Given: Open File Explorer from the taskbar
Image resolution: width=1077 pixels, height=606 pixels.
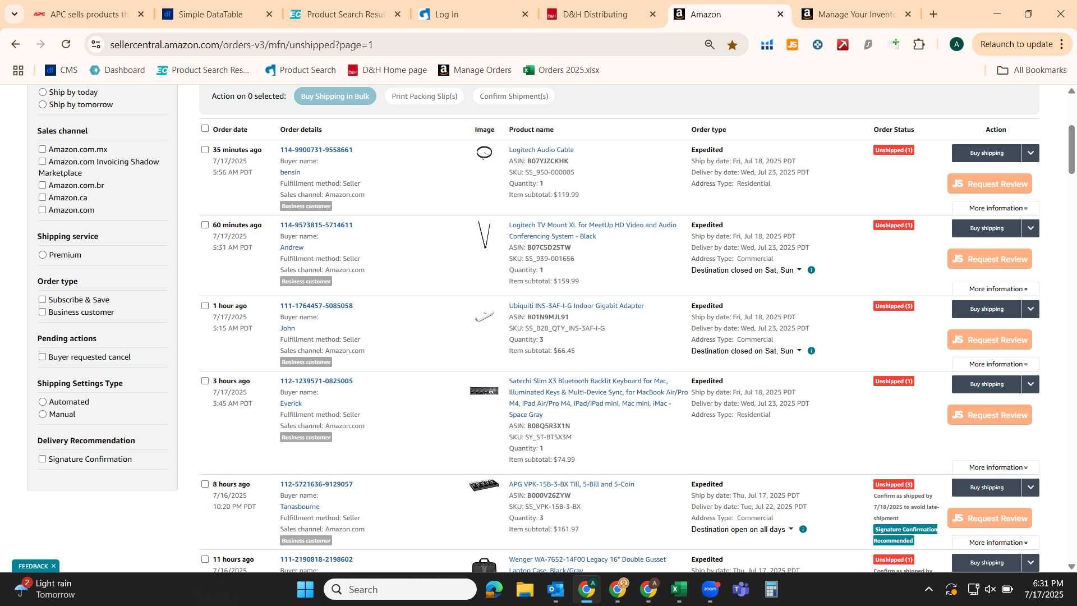Looking at the screenshot, I should (524, 590).
